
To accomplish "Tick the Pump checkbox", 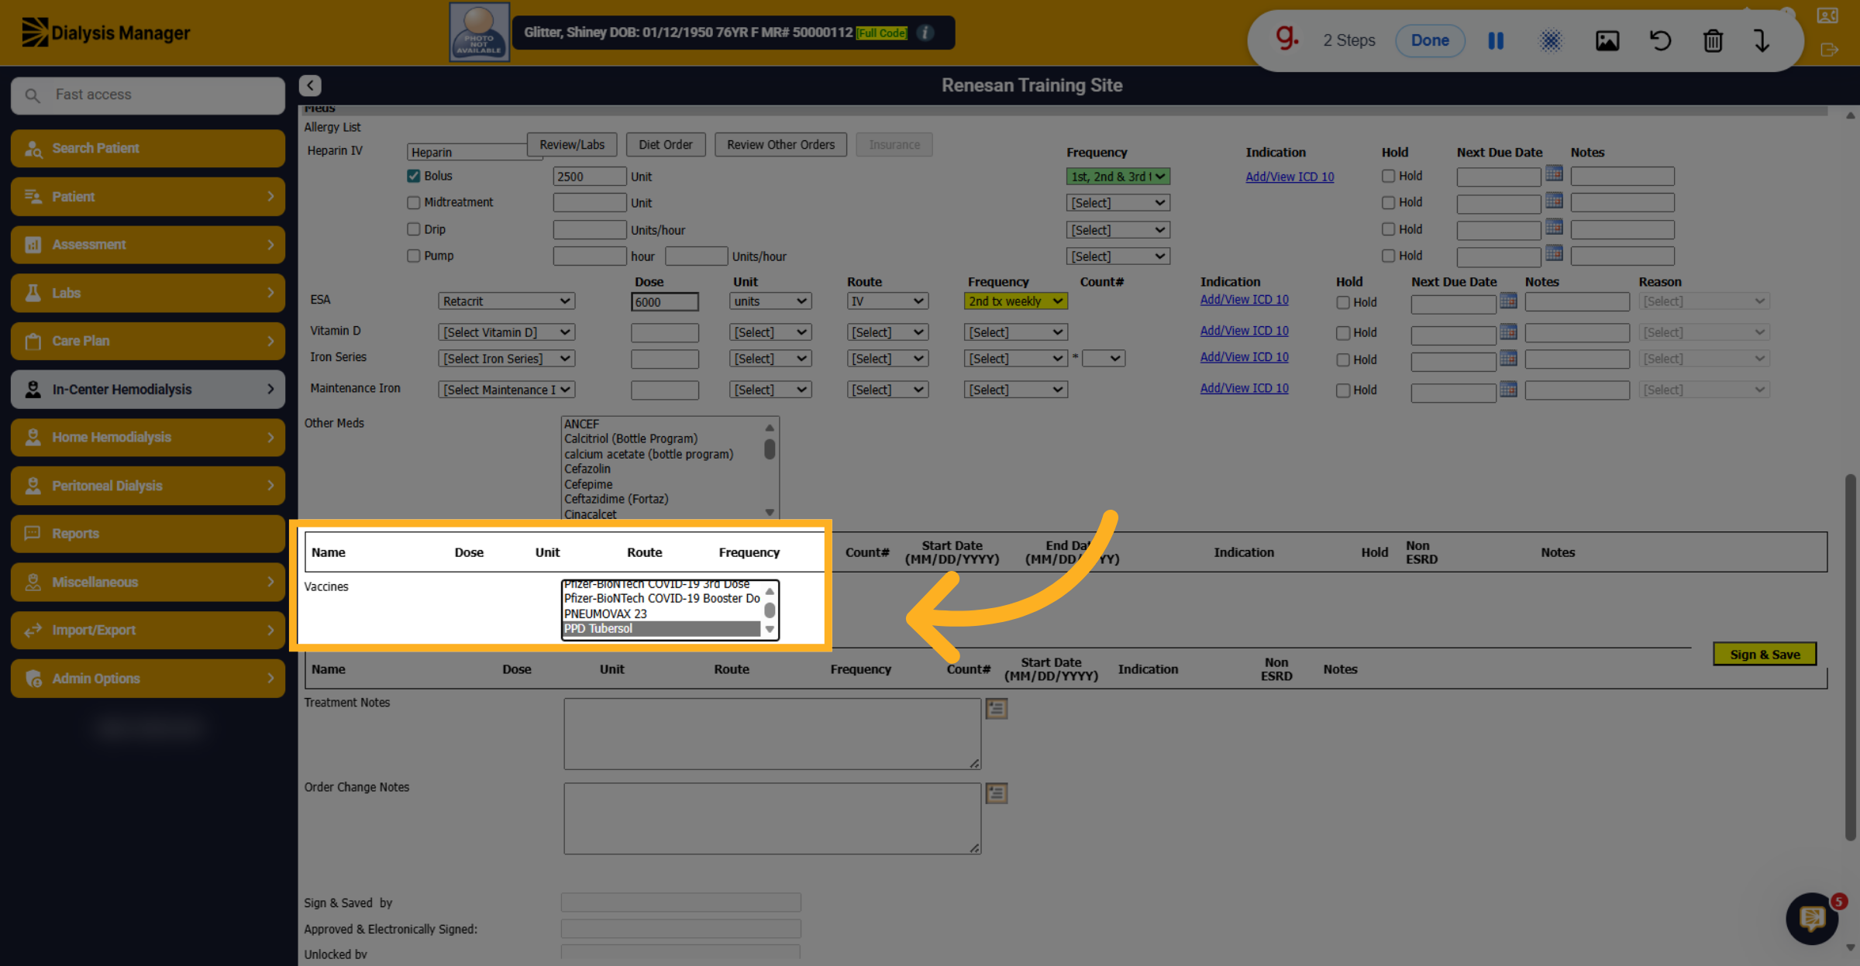I will [x=414, y=256].
